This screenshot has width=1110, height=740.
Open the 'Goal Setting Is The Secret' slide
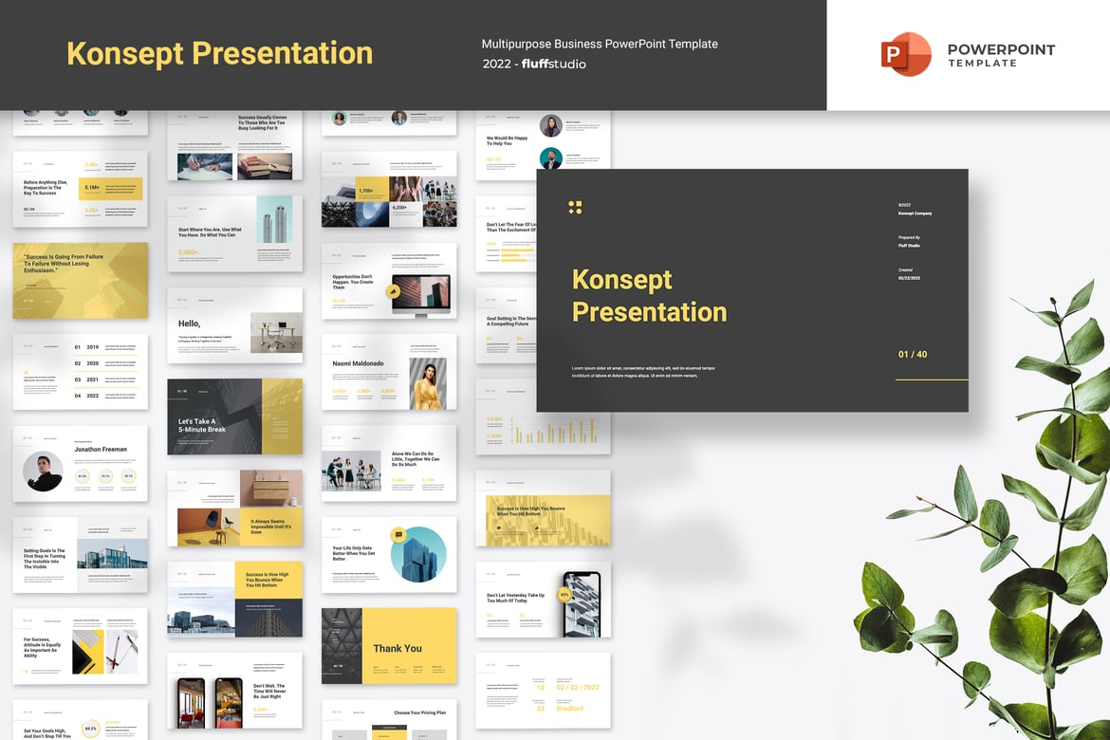[507, 325]
